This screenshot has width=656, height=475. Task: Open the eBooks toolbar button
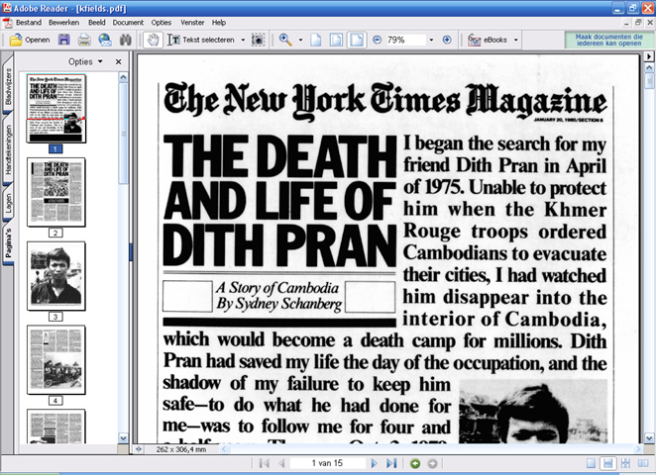[x=488, y=41]
